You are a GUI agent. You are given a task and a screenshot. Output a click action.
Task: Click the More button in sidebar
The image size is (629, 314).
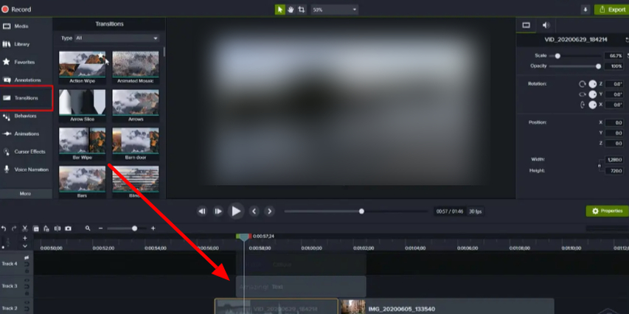pyautogui.click(x=26, y=194)
